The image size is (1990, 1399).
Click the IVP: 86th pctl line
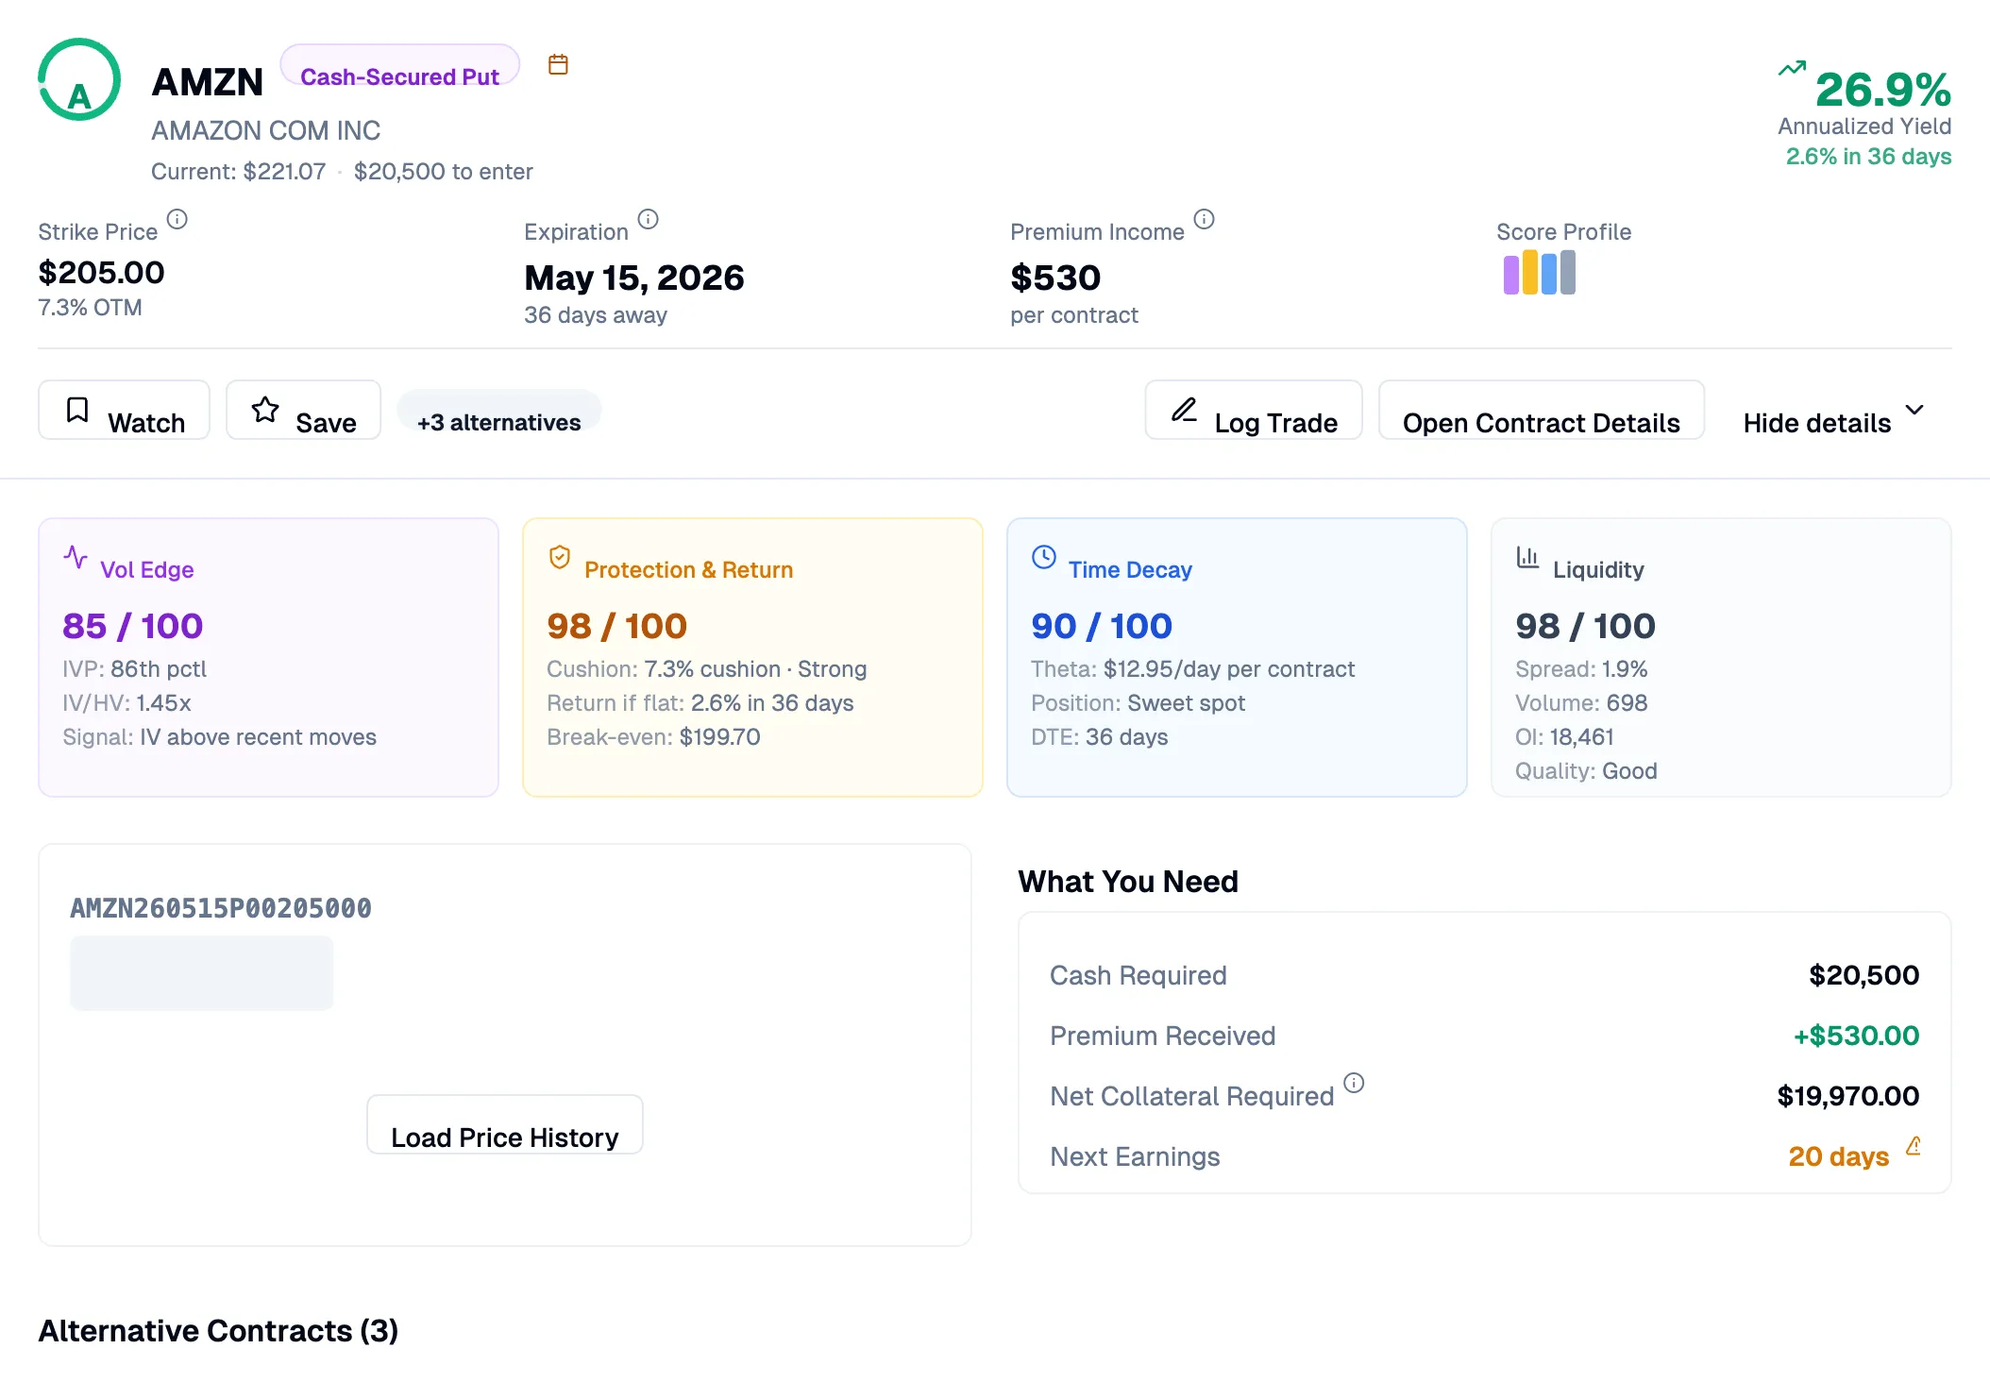(x=134, y=669)
